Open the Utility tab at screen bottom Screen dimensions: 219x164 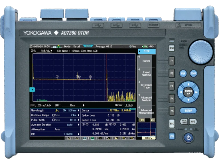pyautogui.click(x=149, y=138)
